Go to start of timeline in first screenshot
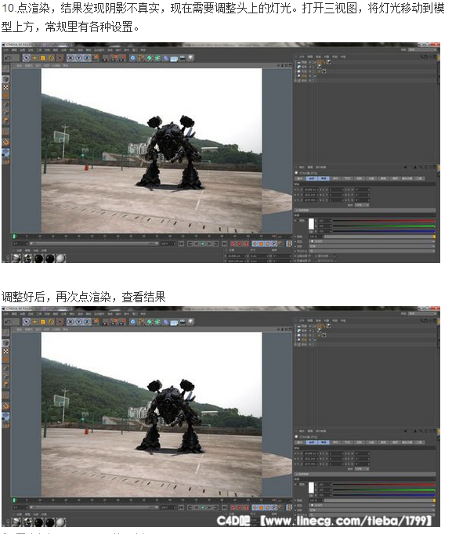 point(182,244)
